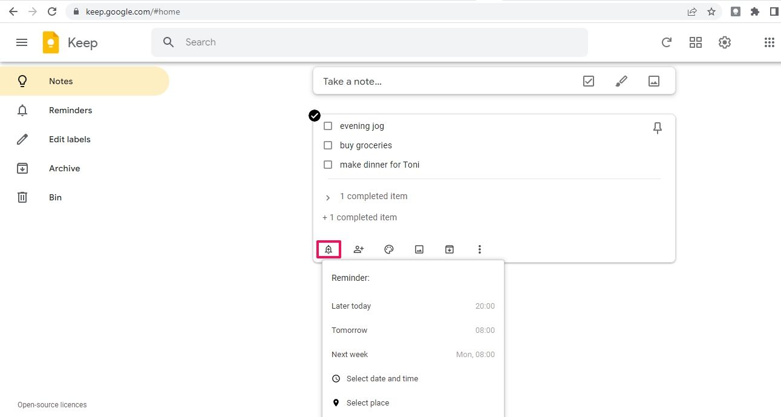Tick the make dinner for Toni checkbox
Screen dimensions: 781x417
click(x=328, y=165)
